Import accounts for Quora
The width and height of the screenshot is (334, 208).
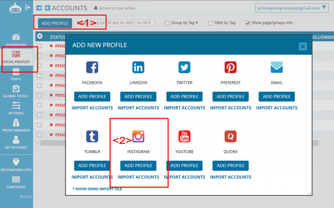[231, 177]
